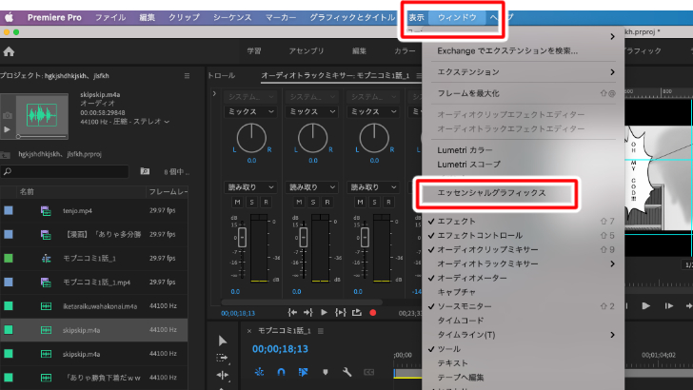The width and height of the screenshot is (693, 390).
Task: Mute the third audio track (M)
Action: (x=361, y=202)
